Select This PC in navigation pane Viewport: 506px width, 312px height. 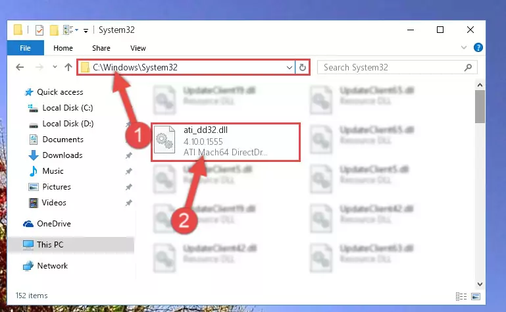50,244
